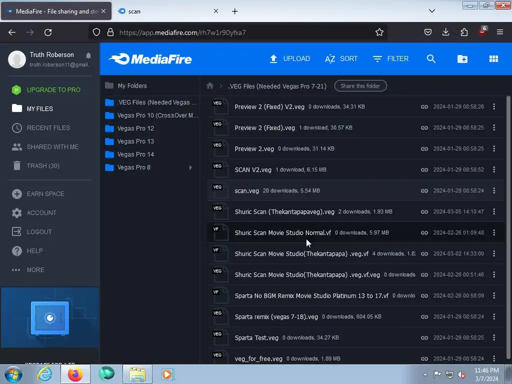Open options menu for SCAN V2.veg
The image size is (512, 384).
coord(494,170)
